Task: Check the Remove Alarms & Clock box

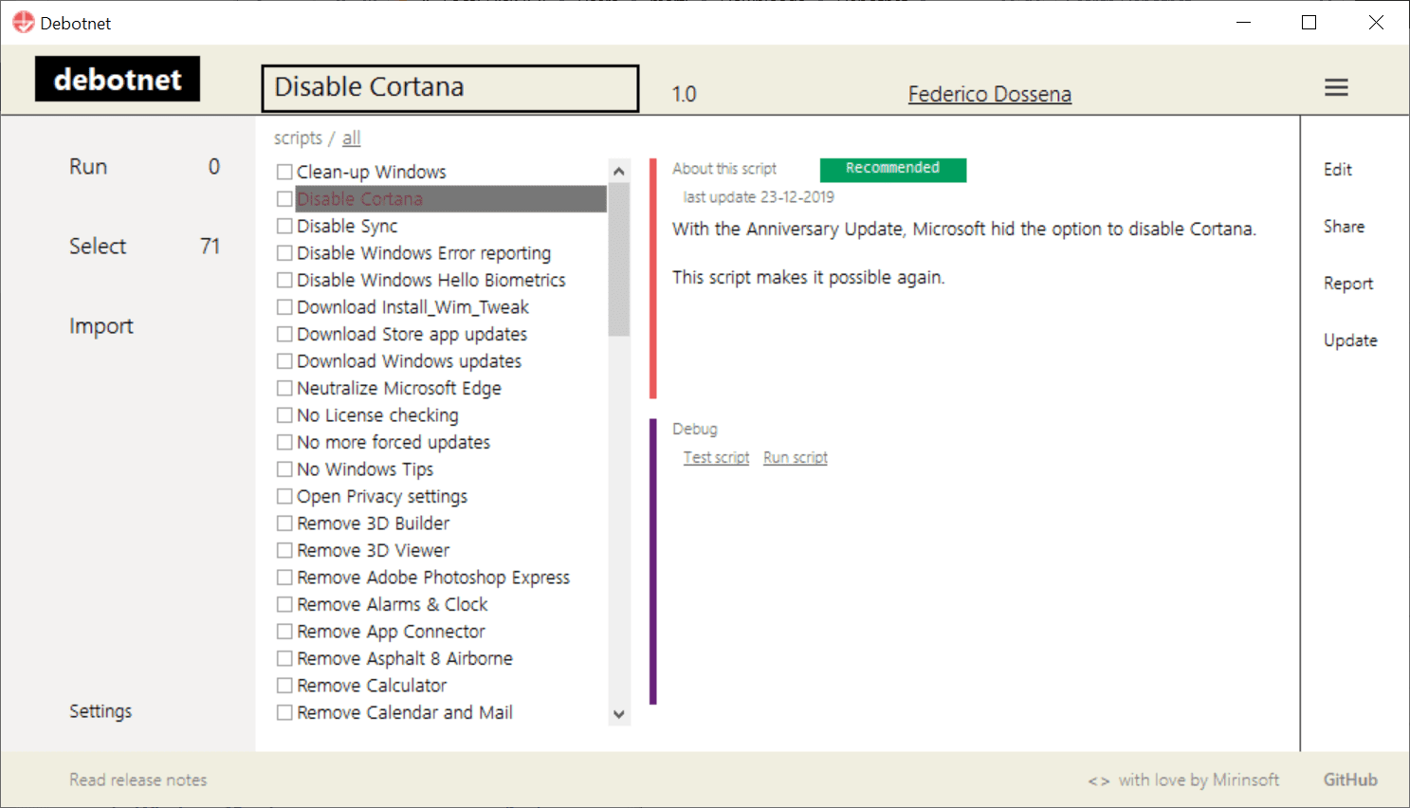Action: [284, 604]
